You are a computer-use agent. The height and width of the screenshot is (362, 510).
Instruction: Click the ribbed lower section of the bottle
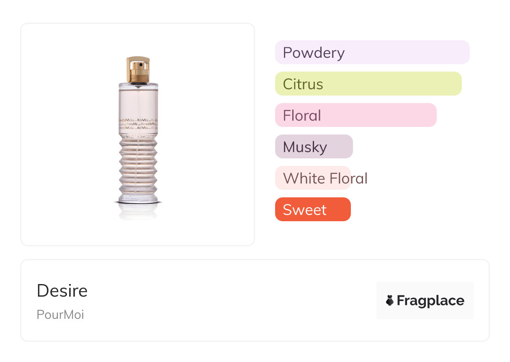click(x=138, y=168)
